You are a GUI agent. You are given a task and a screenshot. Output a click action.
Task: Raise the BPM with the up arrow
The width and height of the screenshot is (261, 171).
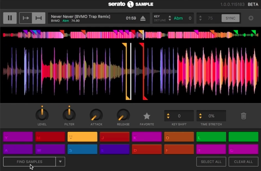(200, 17)
